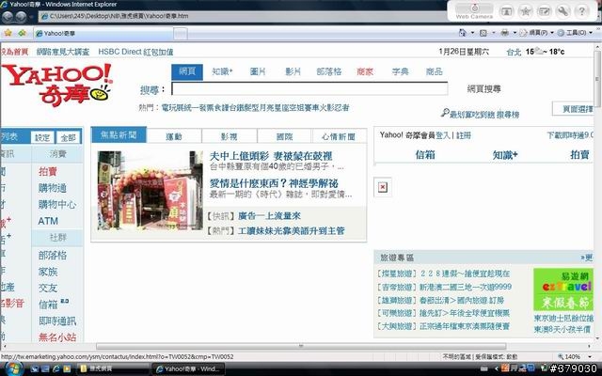The width and height of the screenshot is (602, 376).
Task: Switch to the 心情新聞 news tab
Action: (339, 136)
